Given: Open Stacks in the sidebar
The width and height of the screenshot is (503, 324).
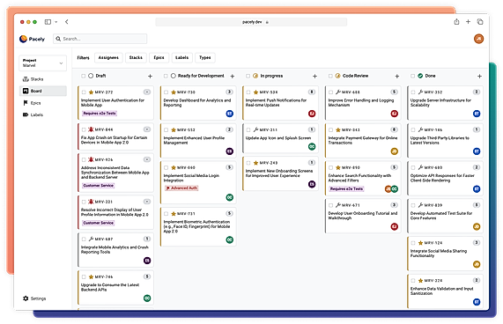Looking at the screenshot, I should click(42, 79).
